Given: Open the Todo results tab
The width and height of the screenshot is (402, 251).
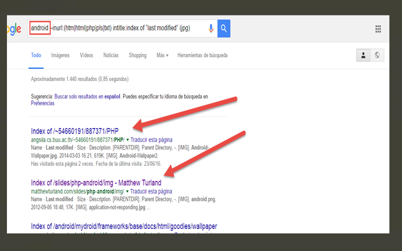Looking at the screenshot, I should [x=36, y=55].
